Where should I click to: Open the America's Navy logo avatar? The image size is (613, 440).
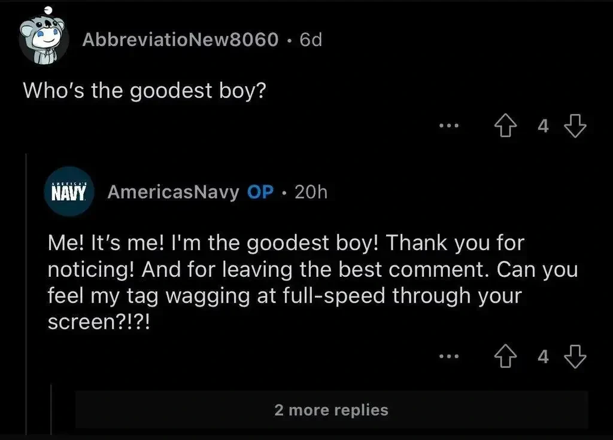click(69, 192)
